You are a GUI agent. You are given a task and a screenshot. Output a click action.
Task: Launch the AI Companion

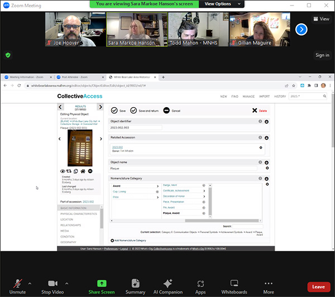click(168, 283)
